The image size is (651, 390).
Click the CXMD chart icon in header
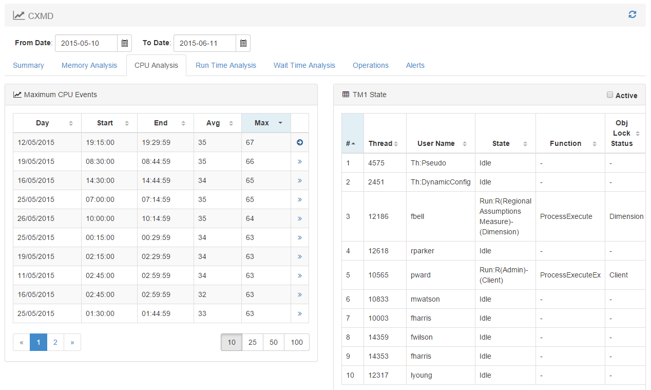[18, 15]
